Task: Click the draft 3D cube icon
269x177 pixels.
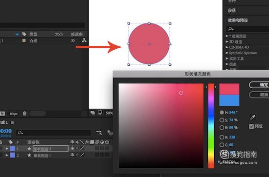Action: (x=110, y=133)
